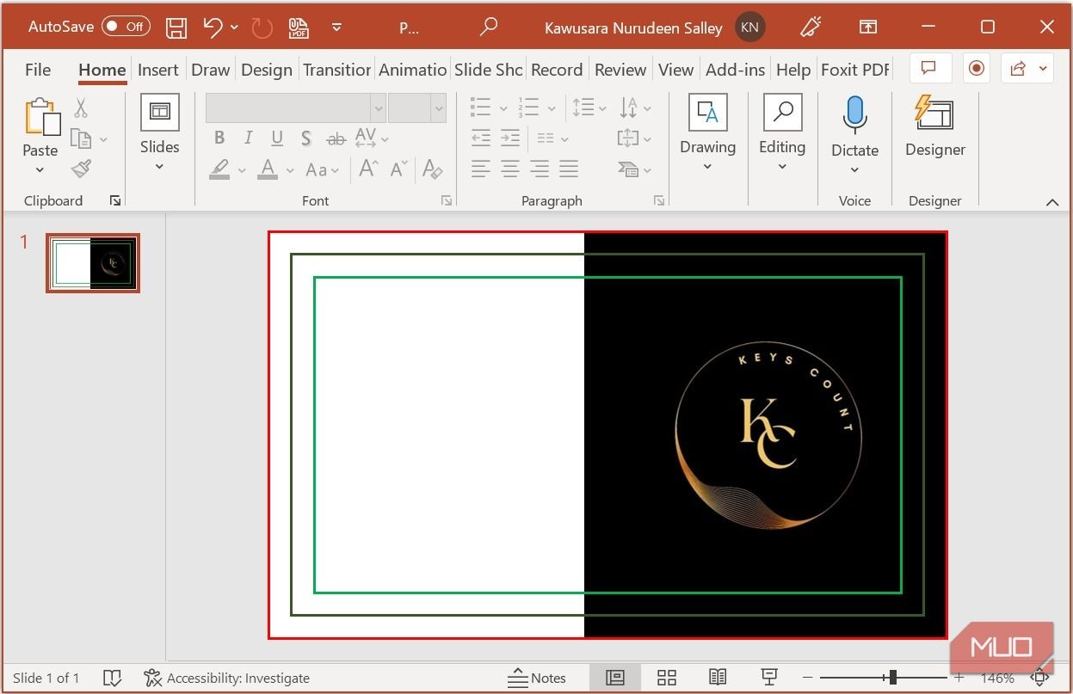This screenshot has height=694, width=1073.
Task: Switch to Reading View
Action: point(718,678)
